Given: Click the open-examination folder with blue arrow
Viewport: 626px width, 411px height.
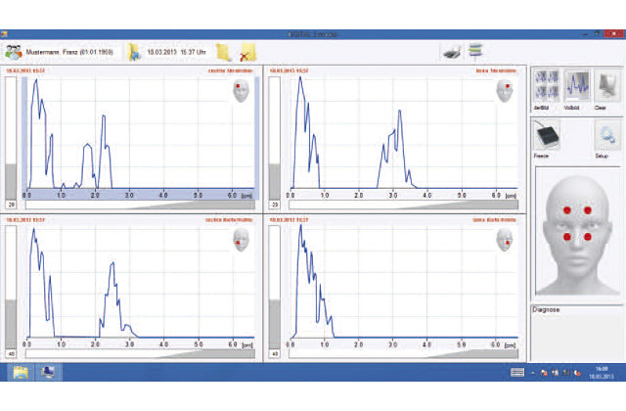Looking at the screenshot, I should click(134, 52).
